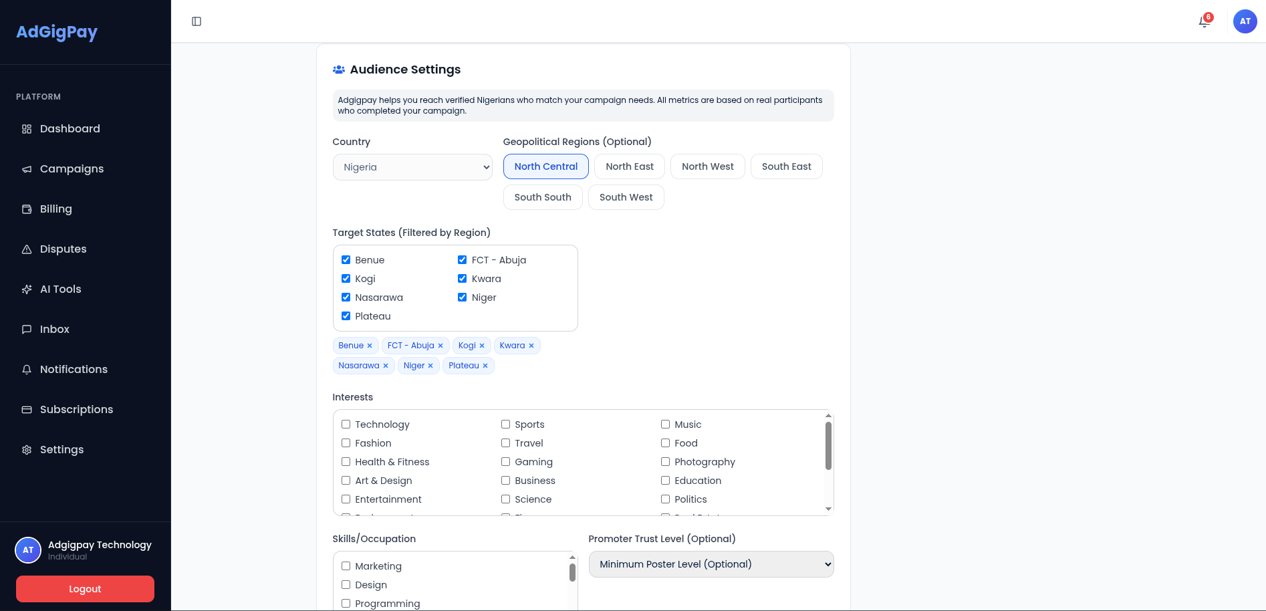
Task: Select the South West region
Action: (x=626, y=197)
